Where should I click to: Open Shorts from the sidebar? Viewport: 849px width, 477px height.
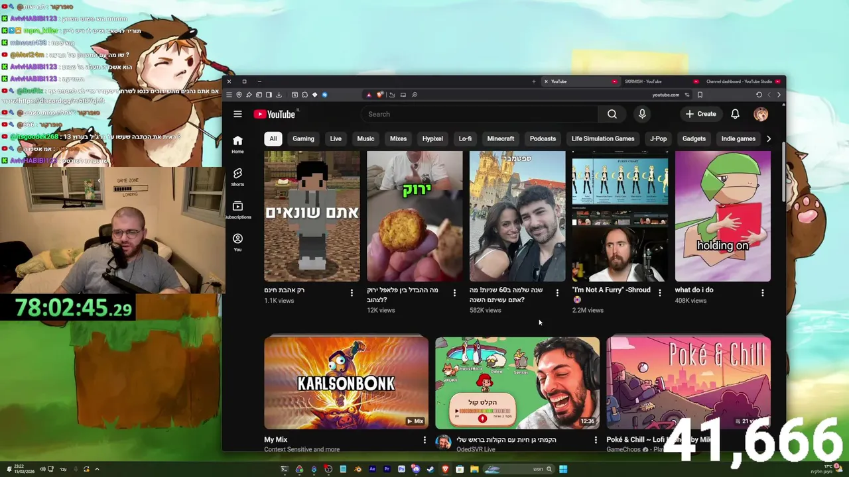[x=237, y=177]
